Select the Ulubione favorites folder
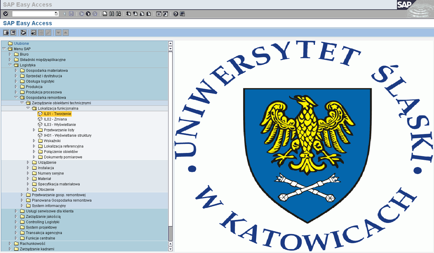Image resolution: width=434 pixels, height=253 pixels. pyautogui.click(x=21, y=44)
